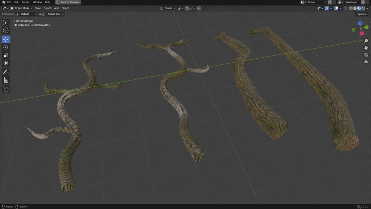Open the Select Box drag dropdown
Image resolution: width=371 pixels, height=209 pixels.
pyautogui.click(x=55, y=14)
